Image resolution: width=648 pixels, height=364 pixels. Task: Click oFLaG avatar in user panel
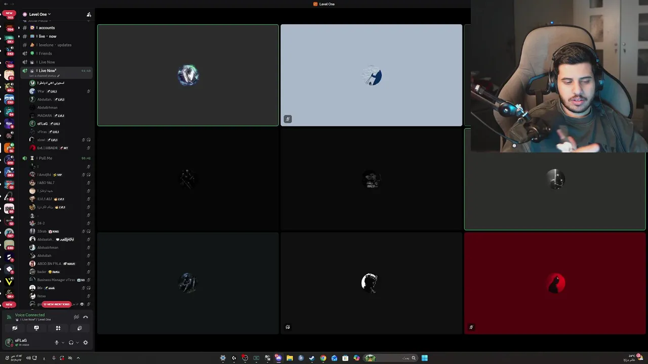pyautogui.click(x=9, y=342)
